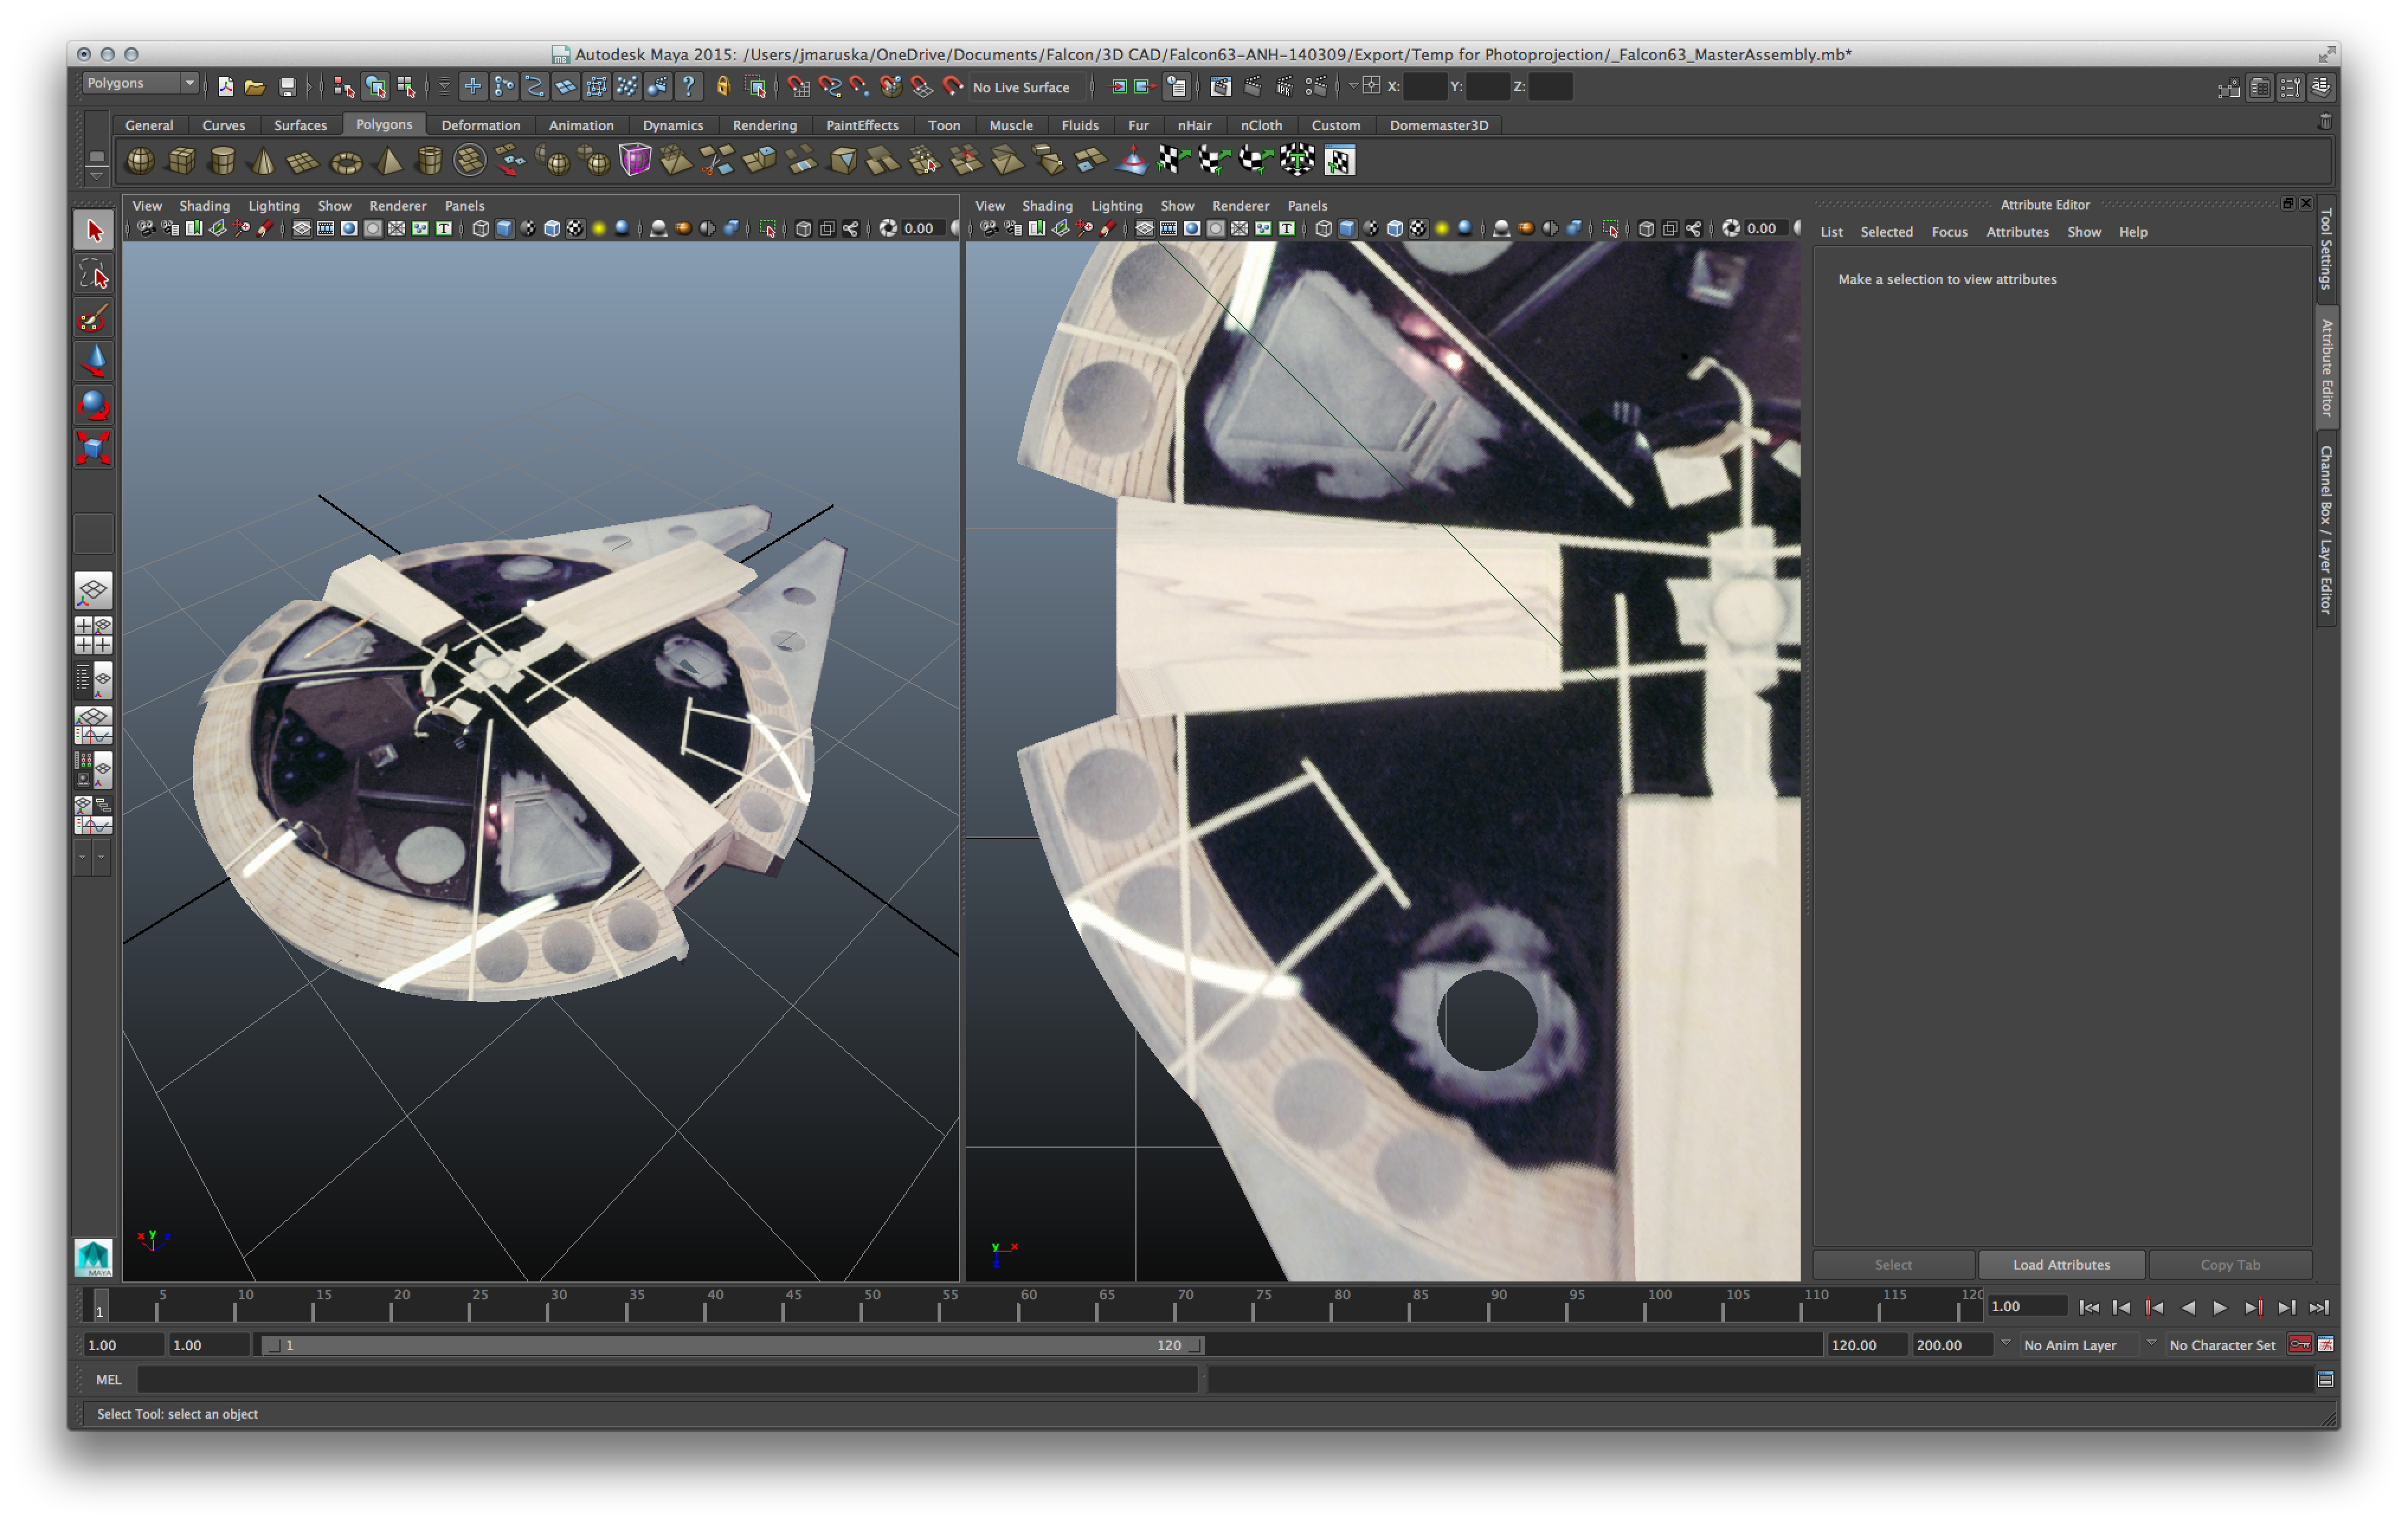
Task: Activate the Rotate tool
Action: click(94, 406)
